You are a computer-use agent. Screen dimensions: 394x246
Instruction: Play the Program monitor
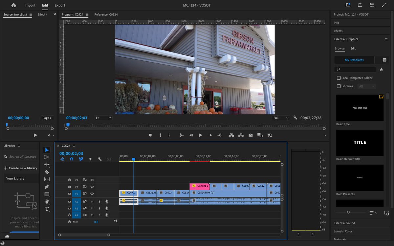[200, 135]
